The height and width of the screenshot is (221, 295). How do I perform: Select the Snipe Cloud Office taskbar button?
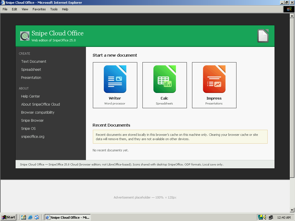(68, 217)
